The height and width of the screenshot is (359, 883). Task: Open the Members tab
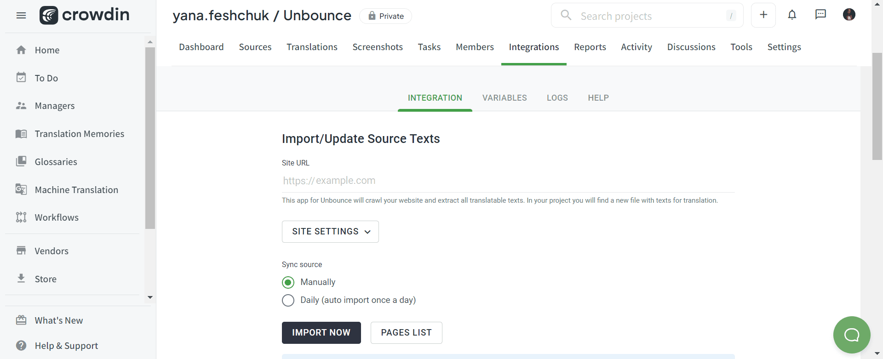coord(475,47)
